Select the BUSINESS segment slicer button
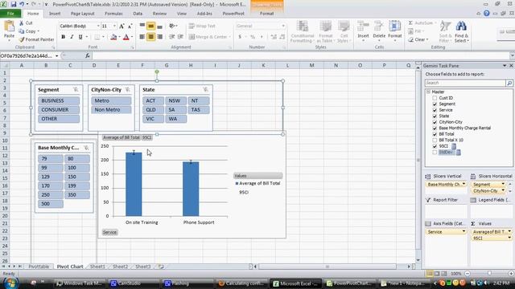 pos(59,100)
